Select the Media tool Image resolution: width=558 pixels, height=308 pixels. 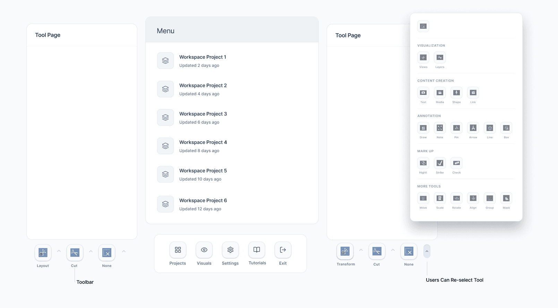coord(440,93)
